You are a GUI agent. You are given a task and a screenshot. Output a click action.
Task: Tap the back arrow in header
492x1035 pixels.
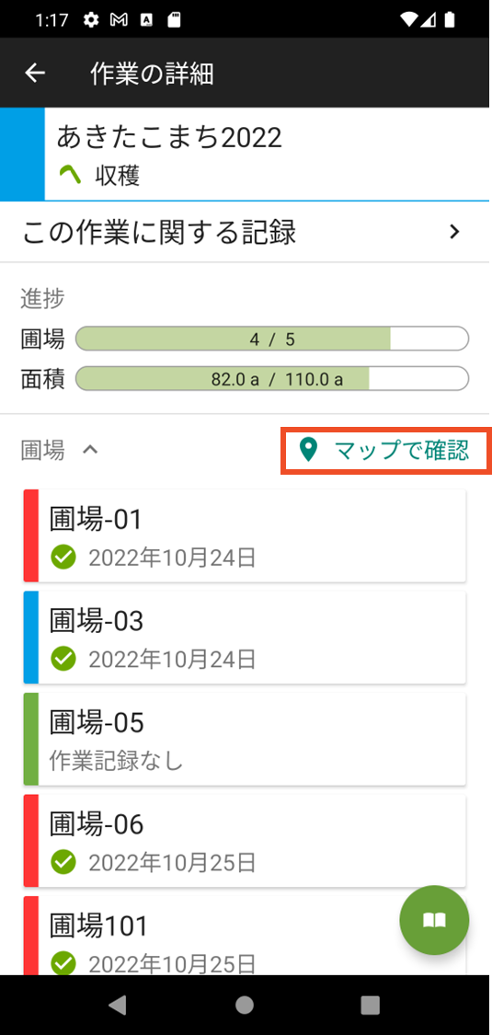click(35, 74)
